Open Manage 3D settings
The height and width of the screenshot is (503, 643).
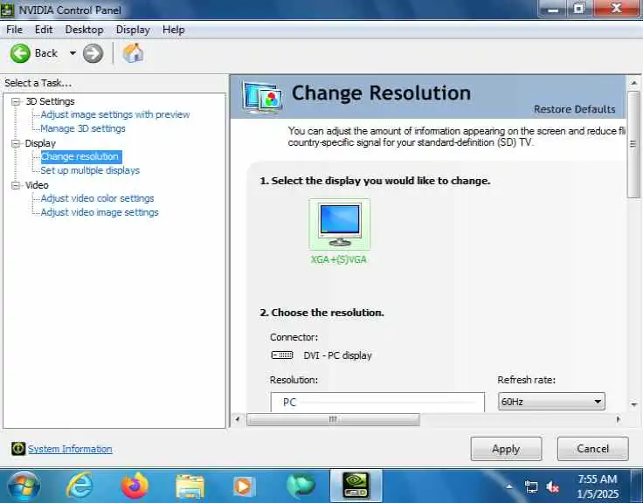(x=83, y=128)
